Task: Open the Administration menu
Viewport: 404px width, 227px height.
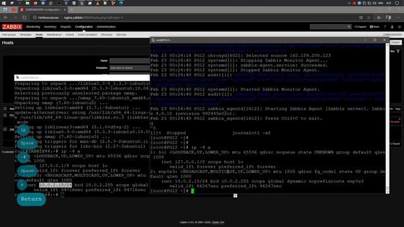Action: pyautogui.click(x=106, y=26)
